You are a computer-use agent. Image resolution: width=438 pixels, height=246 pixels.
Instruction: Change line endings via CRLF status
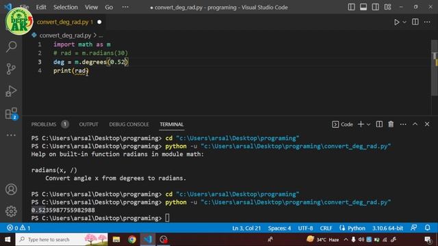pos(326,228)
